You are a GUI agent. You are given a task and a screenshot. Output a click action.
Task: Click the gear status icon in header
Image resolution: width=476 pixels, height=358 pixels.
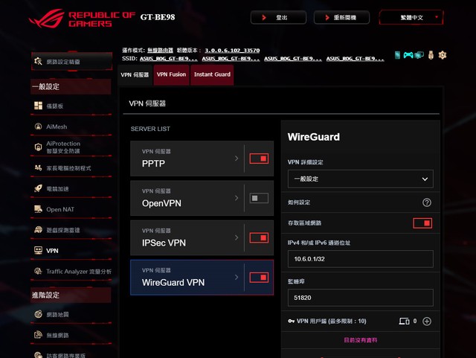(443, 55)
